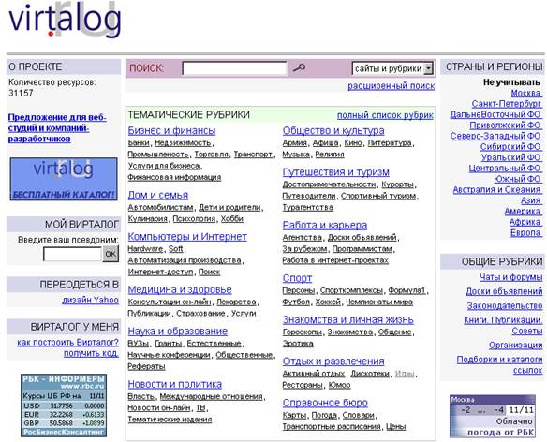
Task: Select Южный ФО region
Action: click(518, 179)
